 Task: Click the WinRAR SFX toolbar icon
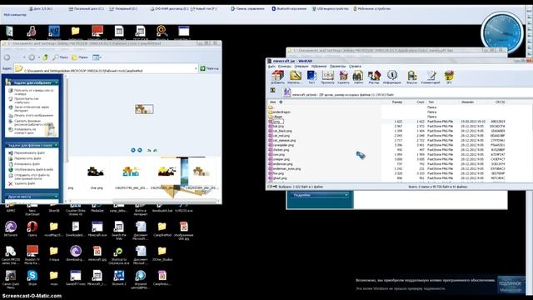[x=449, y=77]
